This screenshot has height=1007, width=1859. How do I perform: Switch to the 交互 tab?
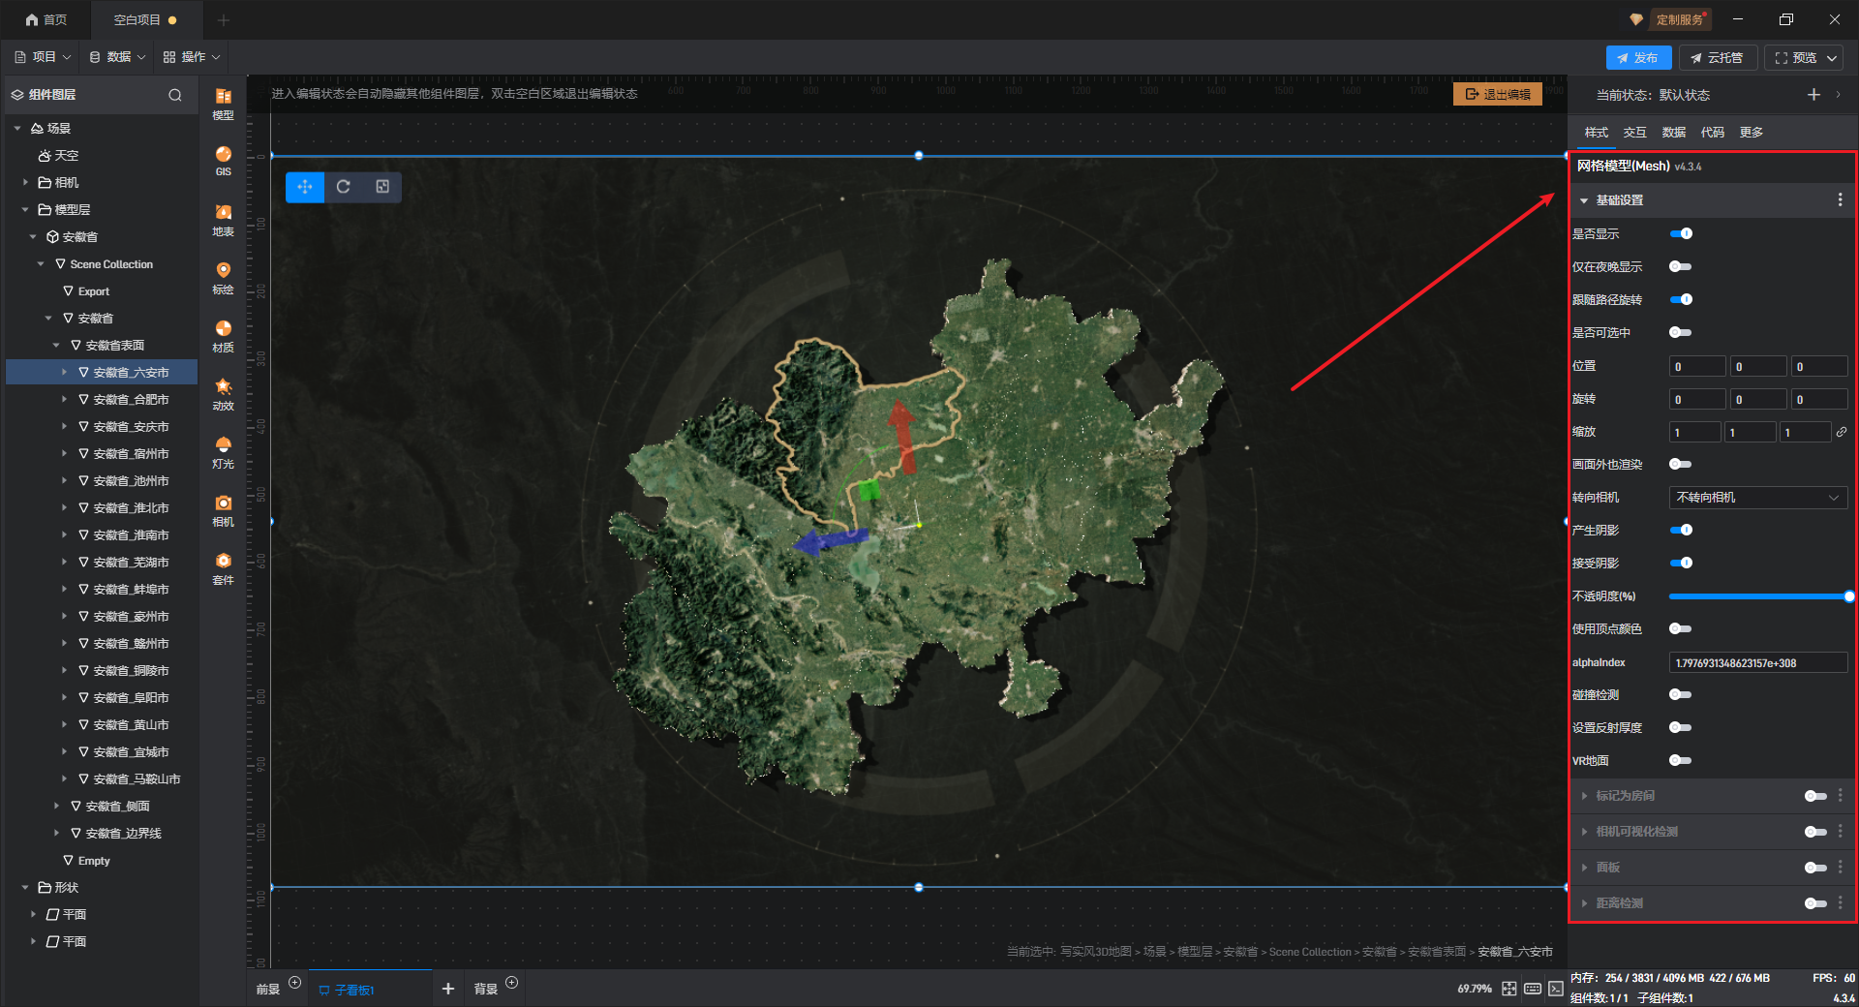(1634, 133)
